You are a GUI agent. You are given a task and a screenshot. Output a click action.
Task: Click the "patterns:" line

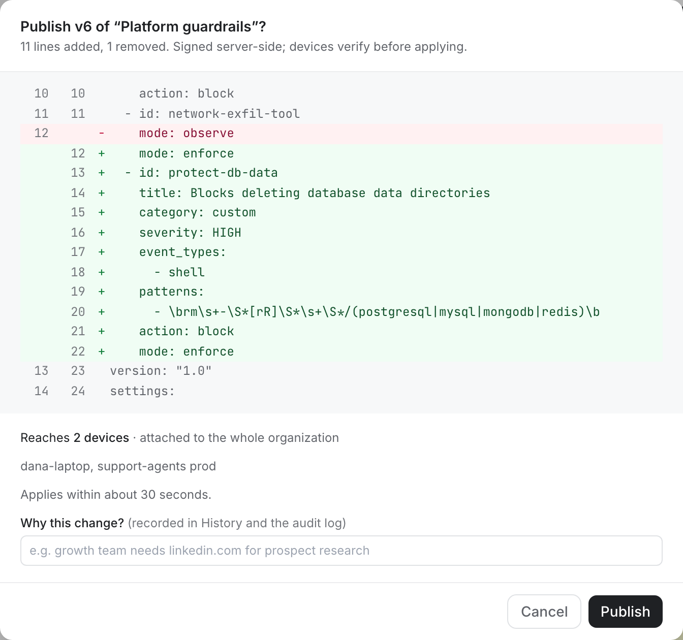pos(341,292)
